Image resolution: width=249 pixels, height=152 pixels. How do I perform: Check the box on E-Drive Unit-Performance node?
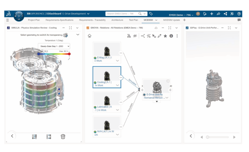click(168, 81)
